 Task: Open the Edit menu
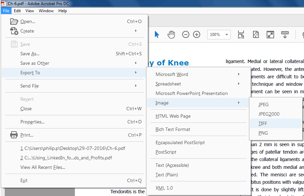(17, 11)
